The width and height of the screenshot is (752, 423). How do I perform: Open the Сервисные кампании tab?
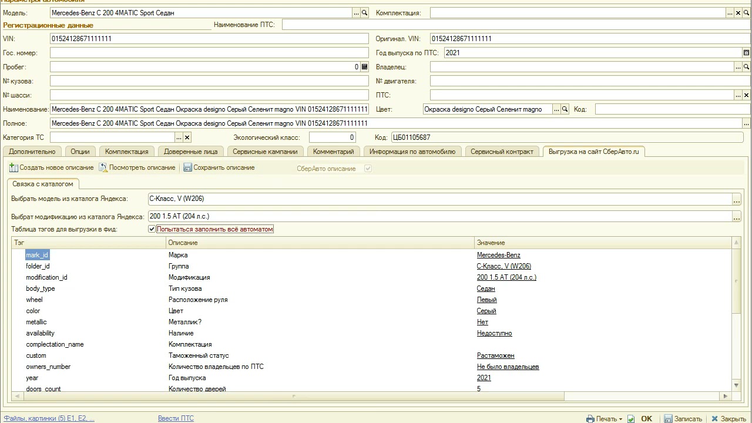[x=266, y=152]
